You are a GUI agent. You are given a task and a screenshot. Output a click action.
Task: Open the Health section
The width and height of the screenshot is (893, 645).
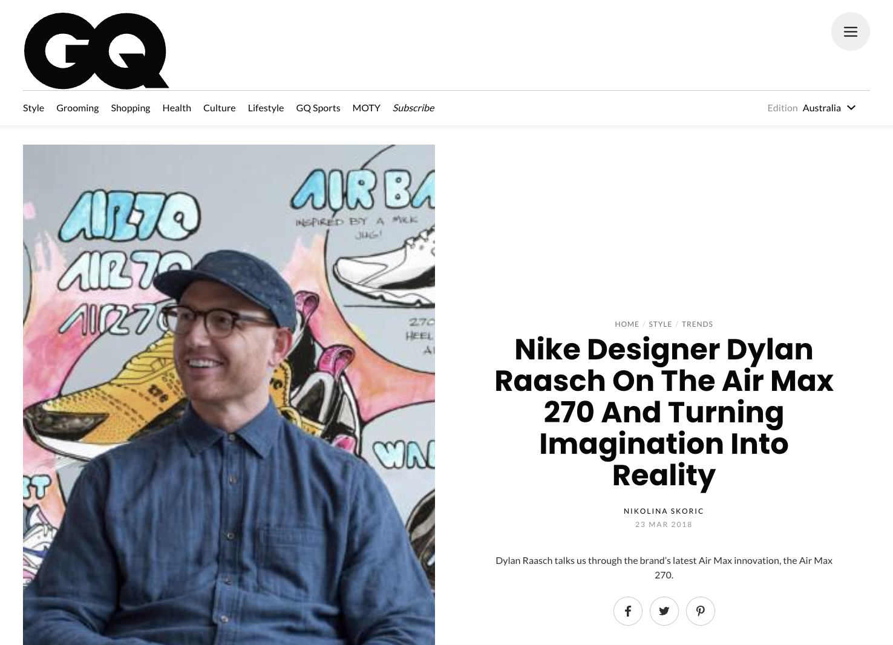tap(177, 108)
